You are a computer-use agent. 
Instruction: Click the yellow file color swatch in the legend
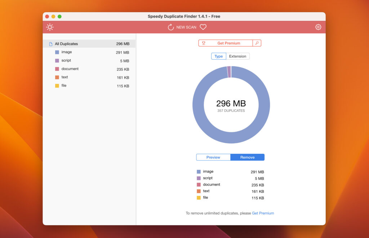199,197
